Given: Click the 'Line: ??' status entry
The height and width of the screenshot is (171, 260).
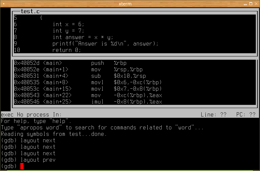Looking at the screenshot, I should point(214,115).
